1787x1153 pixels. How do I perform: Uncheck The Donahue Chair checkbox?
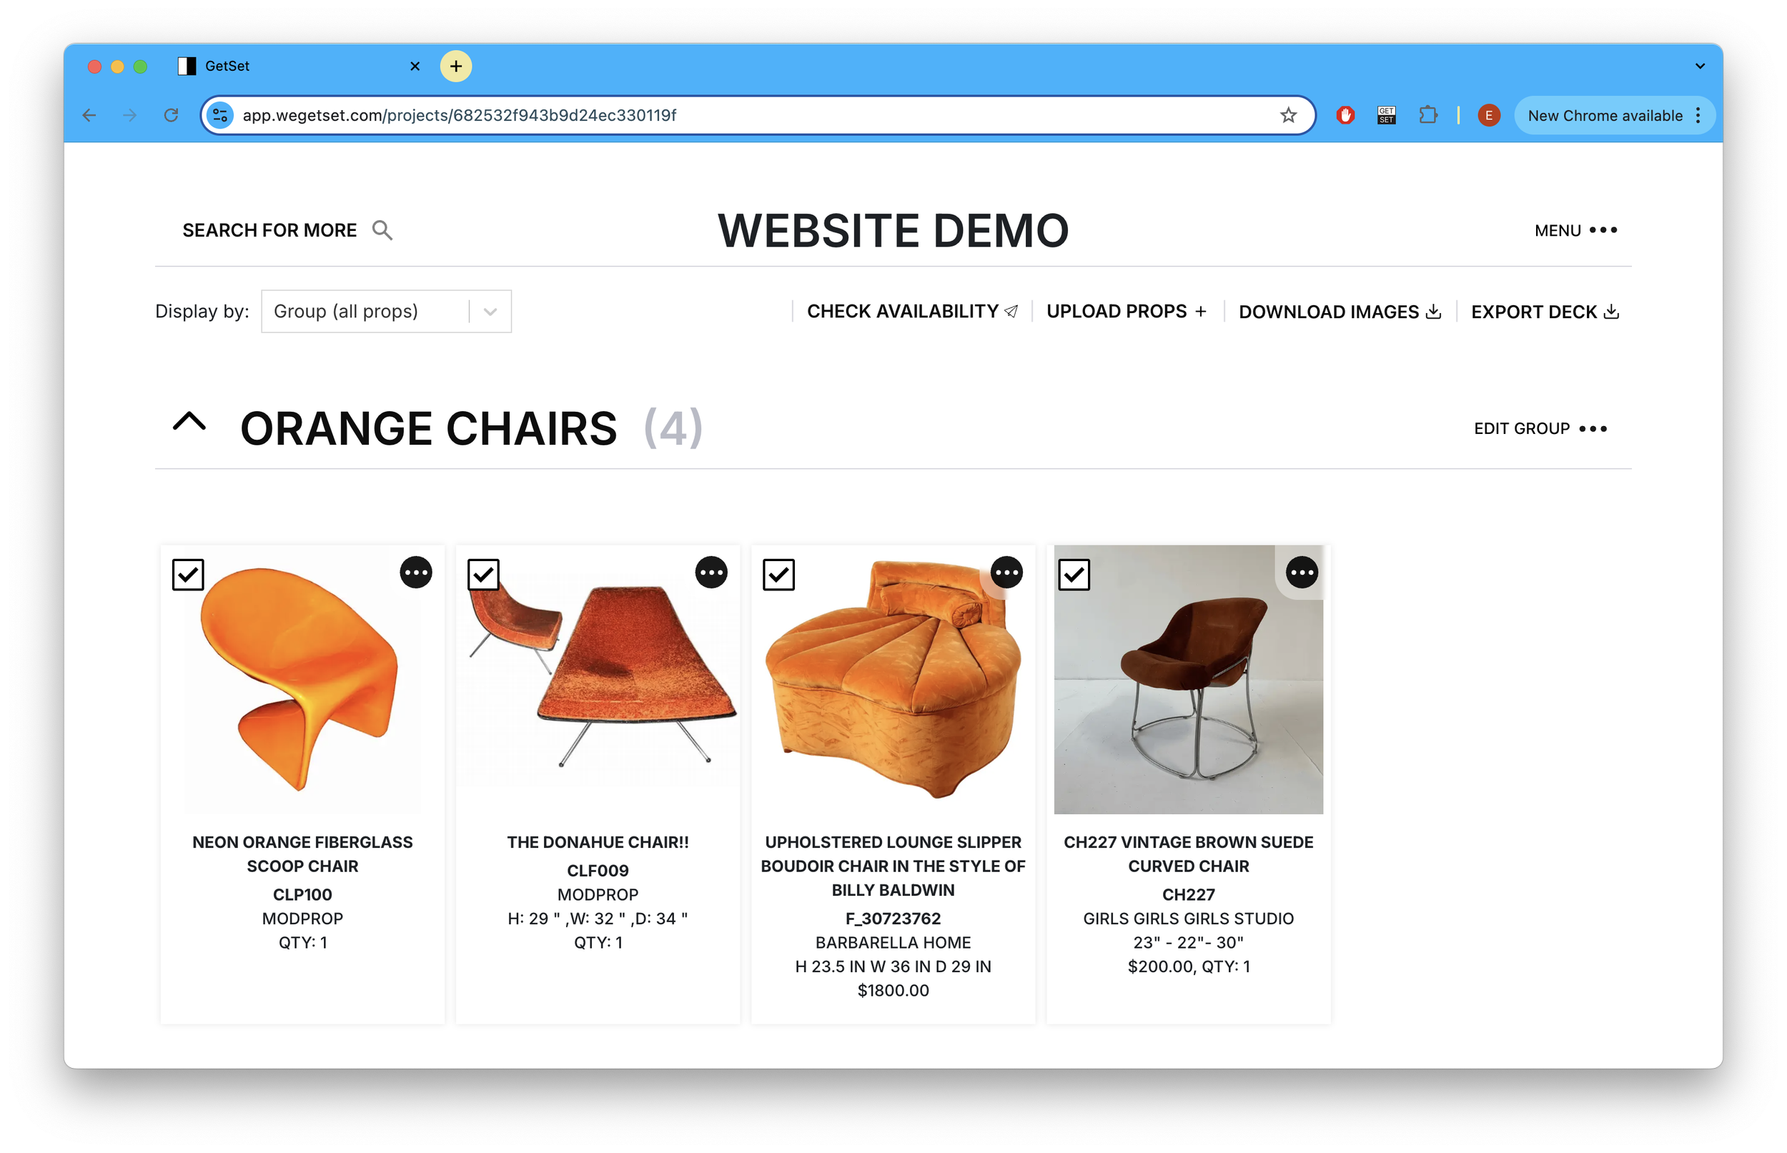pos(484,575)
